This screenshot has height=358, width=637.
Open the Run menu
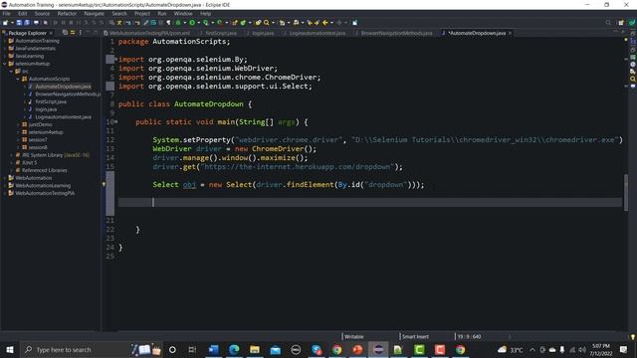161,13
